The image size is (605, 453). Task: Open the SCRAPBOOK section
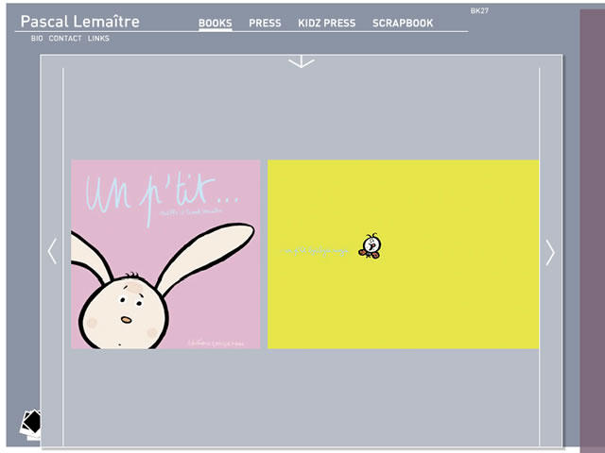pyautogui.click(x=403, y=23)
